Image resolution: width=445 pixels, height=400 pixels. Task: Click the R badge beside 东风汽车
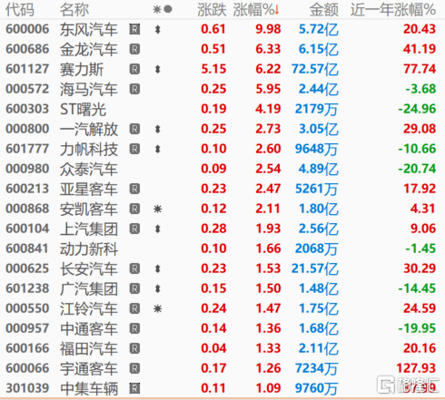tap(134, 29)
